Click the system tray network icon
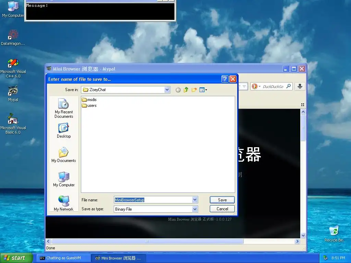The height and width of the screenshot is (263, 351). [x=326, y=258]
